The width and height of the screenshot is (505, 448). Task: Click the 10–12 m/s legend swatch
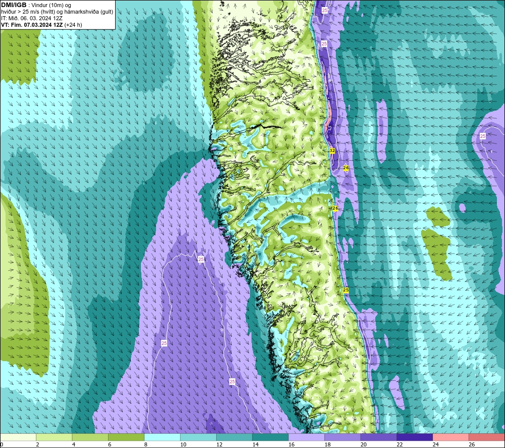198,437
